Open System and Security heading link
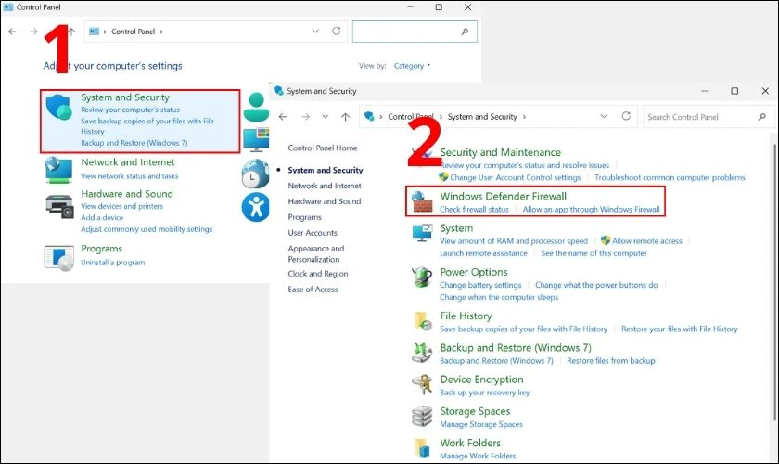The image size is (779, 464). pos(125,97)
